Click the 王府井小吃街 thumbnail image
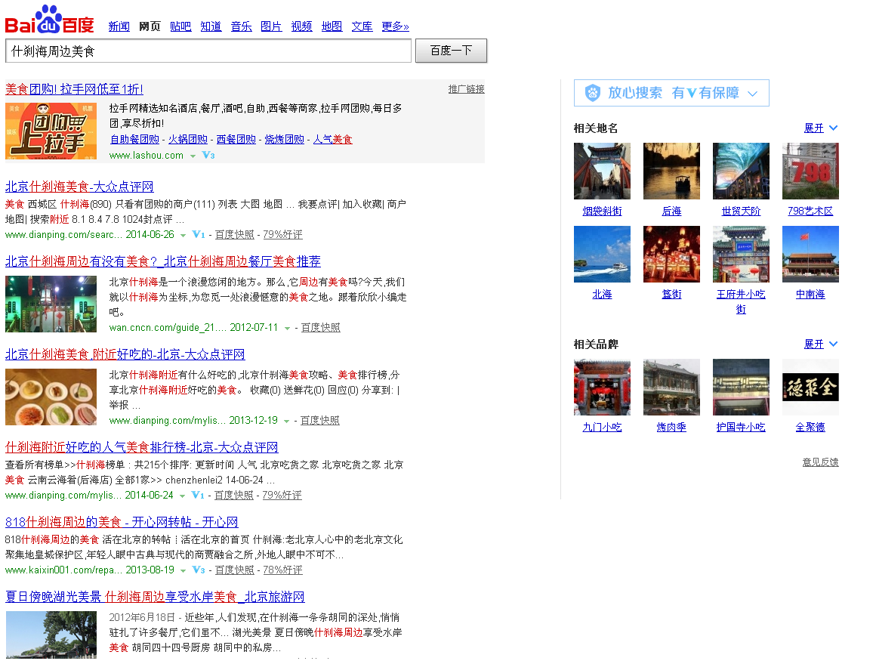 tap(741, 255)
